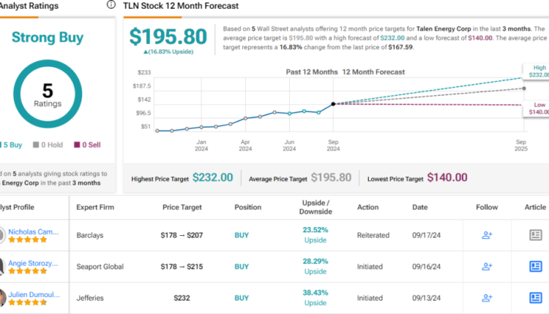549x314 pixels.
Task: Follow the Barclays analyst
Action: [x=486, y=235]
